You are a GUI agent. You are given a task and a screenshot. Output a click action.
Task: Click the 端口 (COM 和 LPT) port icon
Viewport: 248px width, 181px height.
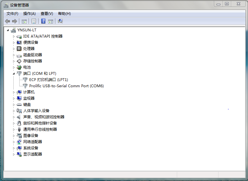19,74
